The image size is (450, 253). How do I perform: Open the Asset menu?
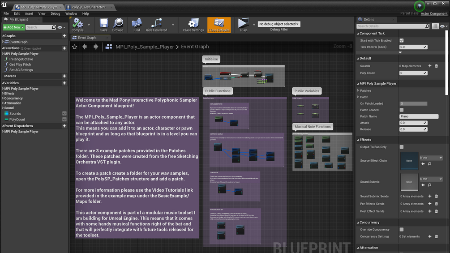point(29,13)
